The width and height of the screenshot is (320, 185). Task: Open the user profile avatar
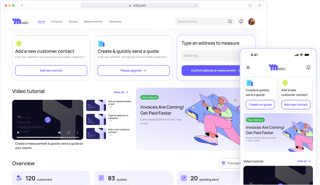(252, 22)
